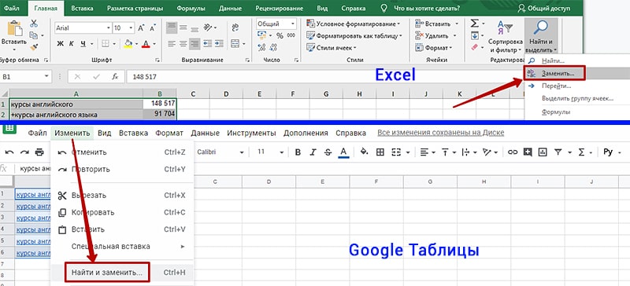This screenshot has width=630, height=286.
Task: Open Excel's Вставка ribbon tab
Action: [x=82, y=8]
